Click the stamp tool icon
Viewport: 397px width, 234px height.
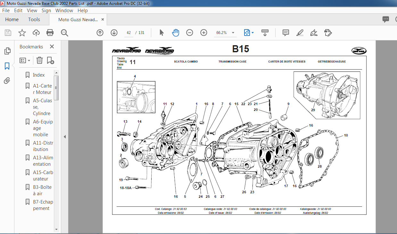point(327,33)
